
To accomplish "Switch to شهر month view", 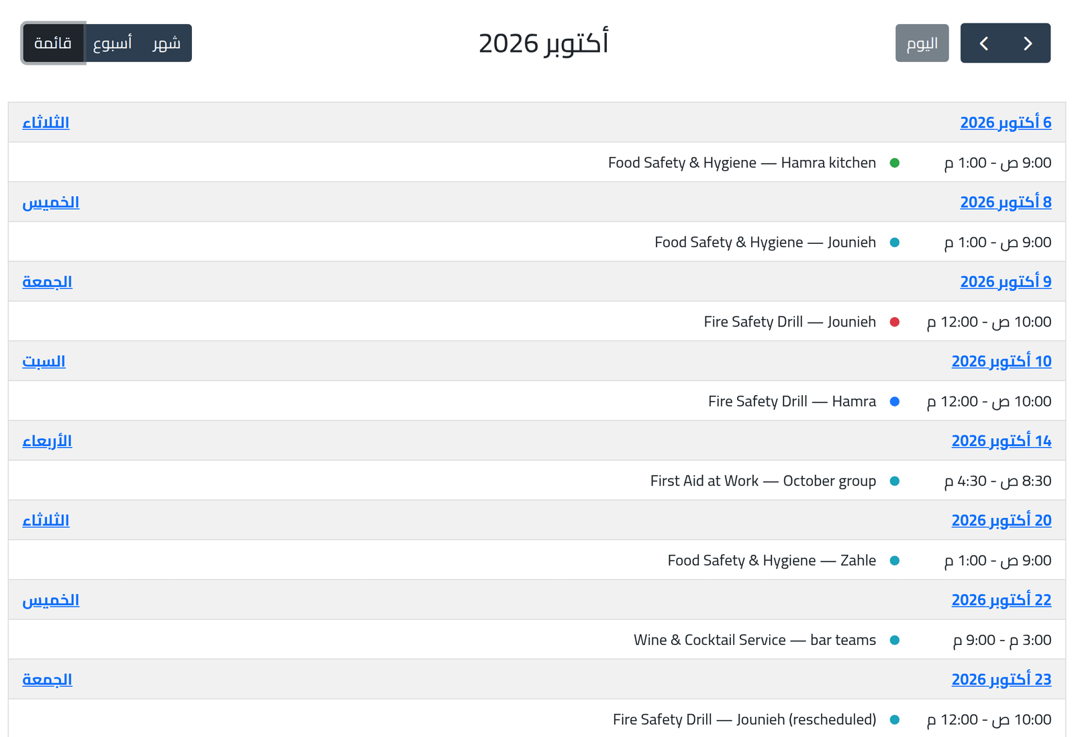I will click(166, 43).
